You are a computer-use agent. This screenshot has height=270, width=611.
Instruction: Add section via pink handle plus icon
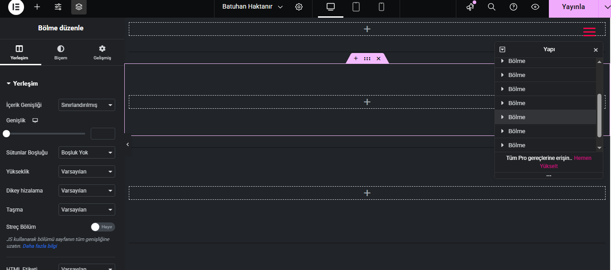tap(356, 58)
